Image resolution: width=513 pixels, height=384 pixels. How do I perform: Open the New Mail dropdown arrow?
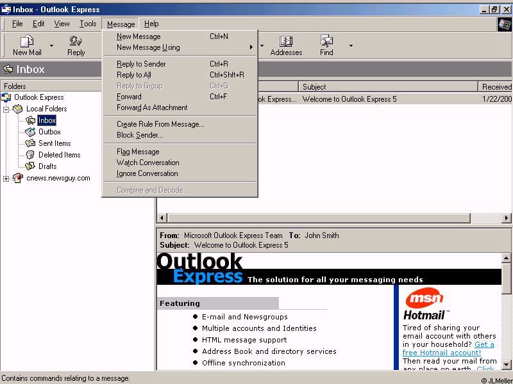[x=51, y=46]
